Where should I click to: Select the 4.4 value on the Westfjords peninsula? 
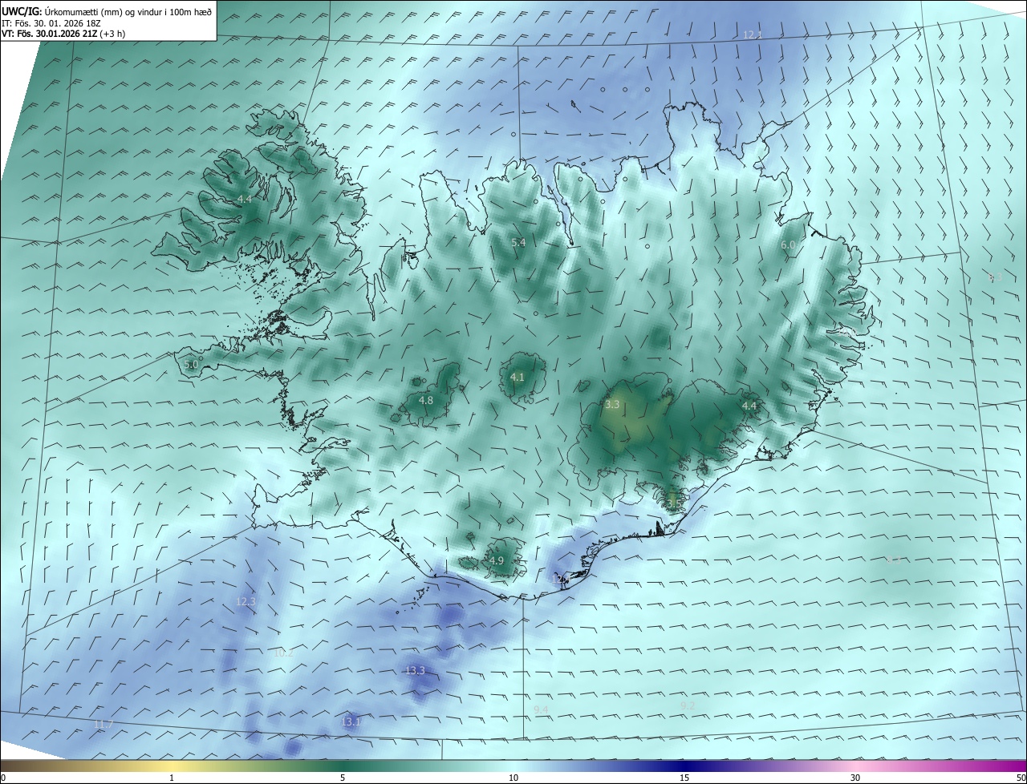(245, 199)
